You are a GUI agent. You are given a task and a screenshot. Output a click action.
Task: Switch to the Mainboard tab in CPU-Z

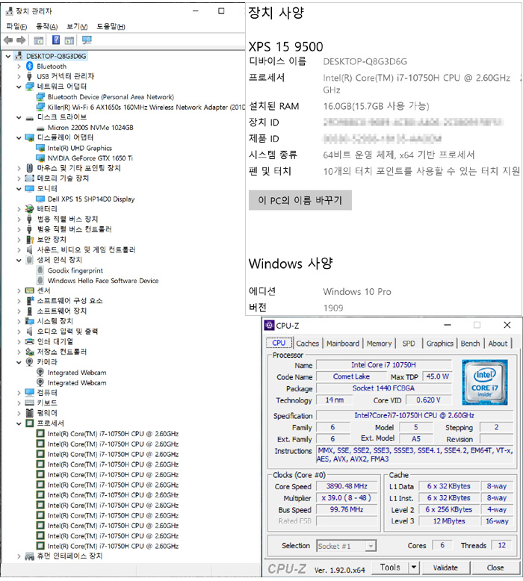click(x=343, y=344)
